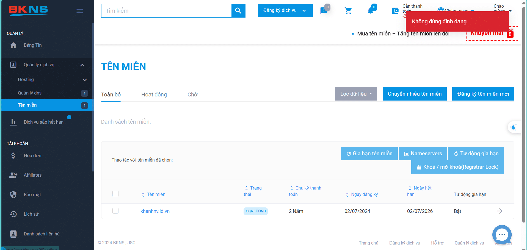Open Bảng Tin via the home icon
Screen dimensions: 527x250
(x=13, y=45)
